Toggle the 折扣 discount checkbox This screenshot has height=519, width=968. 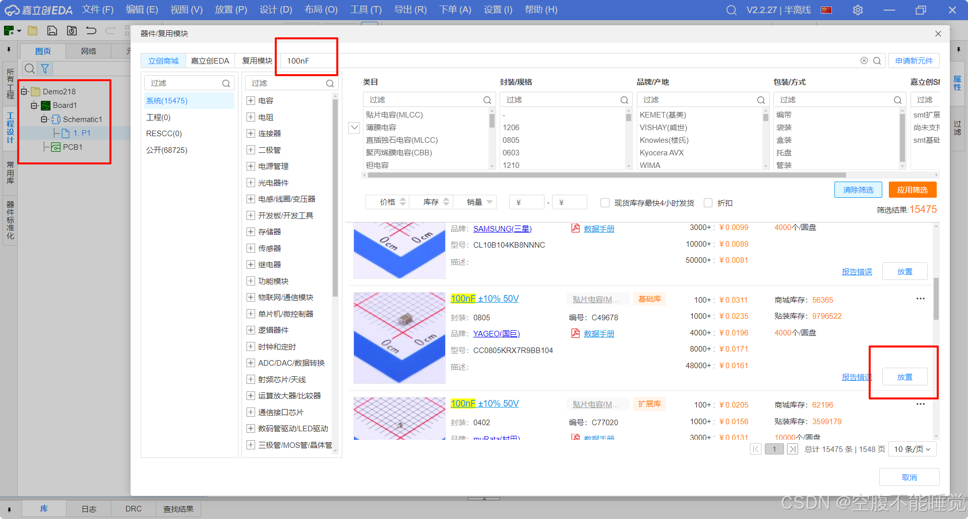click(708, 203)
